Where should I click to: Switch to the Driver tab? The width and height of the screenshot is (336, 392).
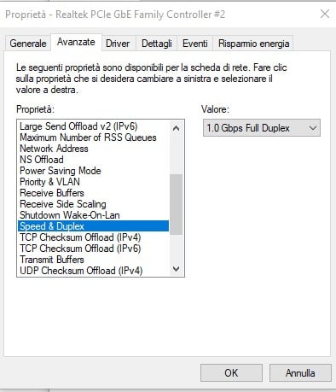[118, 44]
